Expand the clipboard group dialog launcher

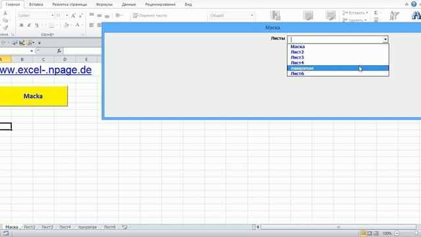point(12,35)
